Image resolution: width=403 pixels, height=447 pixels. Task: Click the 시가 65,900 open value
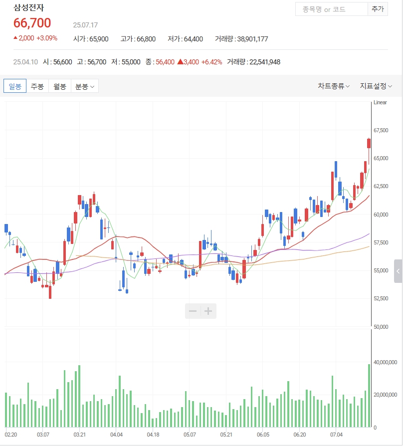(91, 39)
